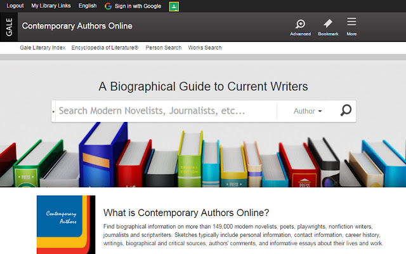Click the Google Classroom icon

click(x=174, y=6)
